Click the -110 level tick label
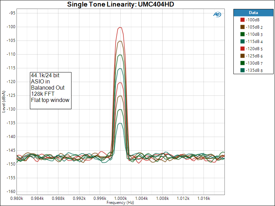The image size is (275, 206). coord(11,54)
